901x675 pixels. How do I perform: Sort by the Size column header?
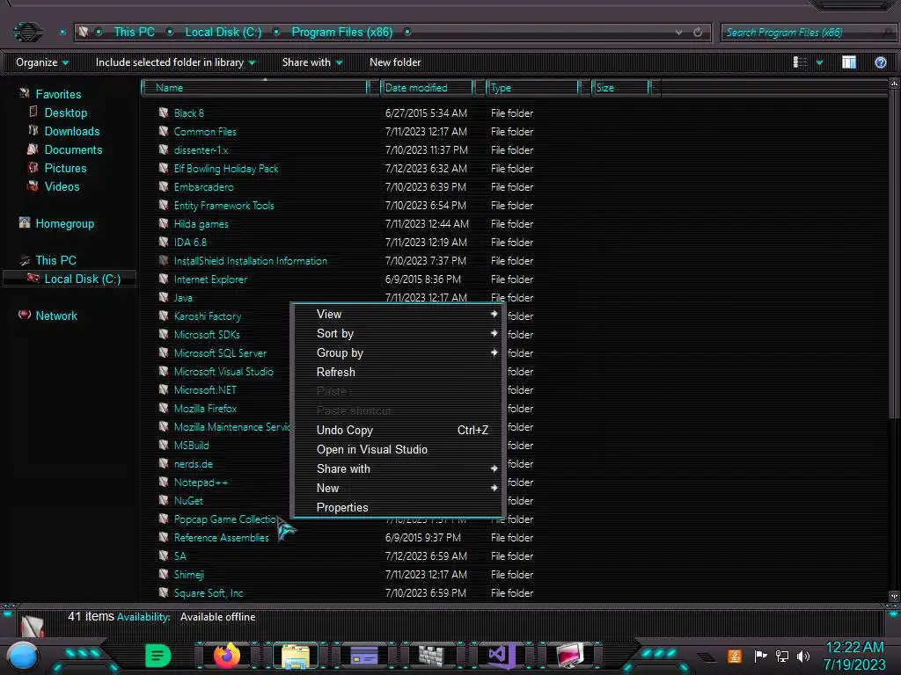[x=620, y=88]
